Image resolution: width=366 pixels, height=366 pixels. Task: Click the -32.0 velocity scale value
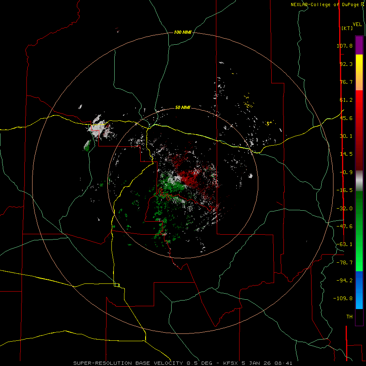pyautogui.click(x=344, y=209)
